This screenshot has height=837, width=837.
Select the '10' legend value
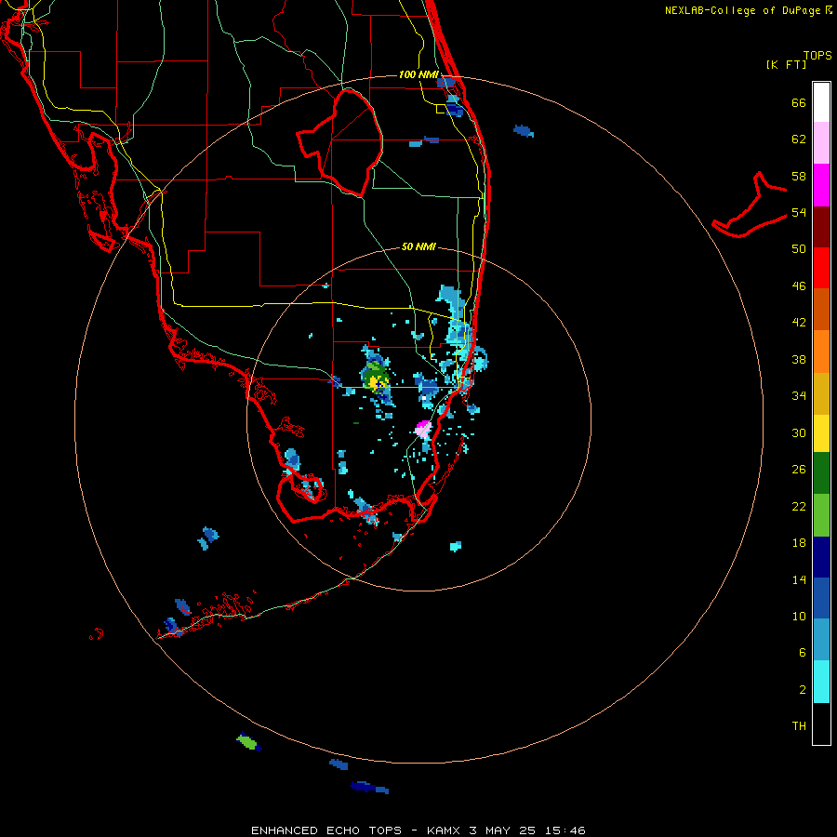coord(799,617)
